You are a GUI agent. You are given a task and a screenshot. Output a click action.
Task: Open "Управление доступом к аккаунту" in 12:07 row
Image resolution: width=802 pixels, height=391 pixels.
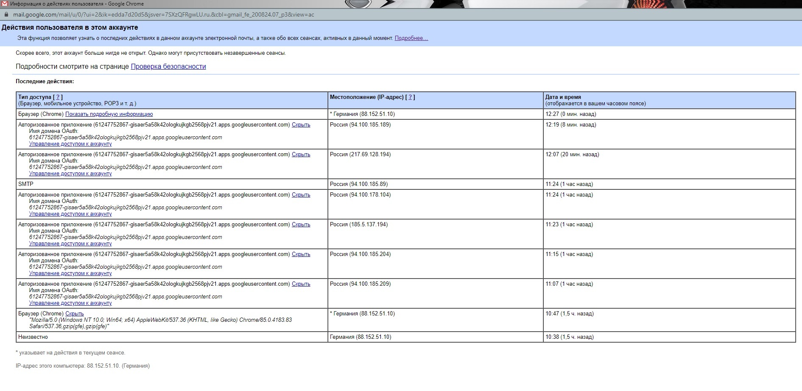pos(70,174)
